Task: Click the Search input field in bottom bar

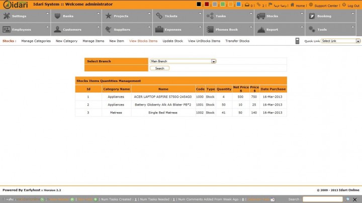Action: click(x=322, y=199)
